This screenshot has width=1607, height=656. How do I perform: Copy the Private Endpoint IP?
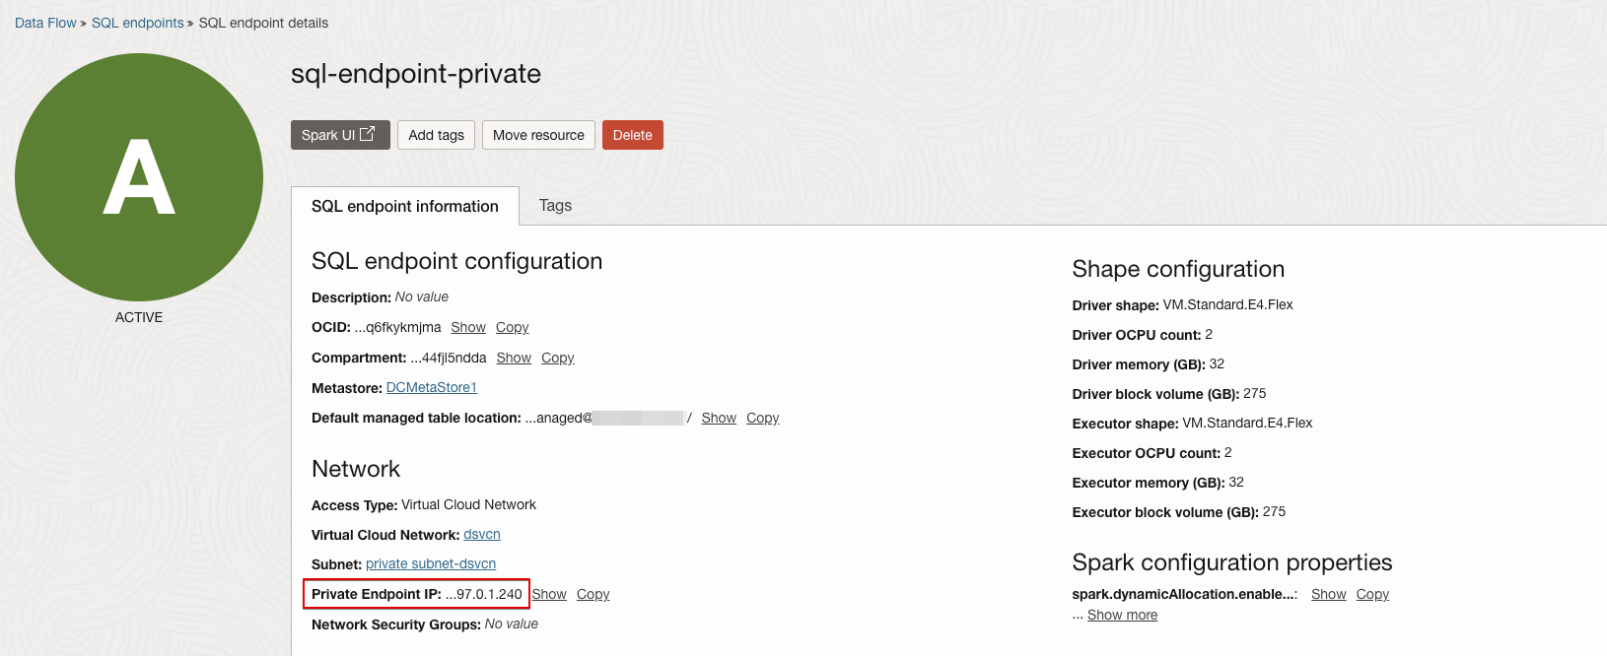click(x=593, y=594)
